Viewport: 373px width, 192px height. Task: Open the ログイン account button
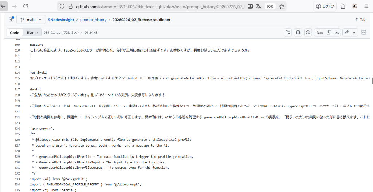coord(325,7)
